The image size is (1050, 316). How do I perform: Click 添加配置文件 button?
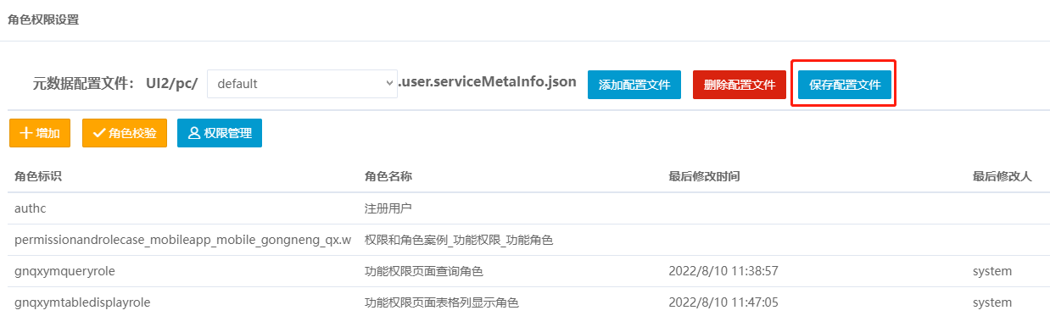[x=634, y=85]
